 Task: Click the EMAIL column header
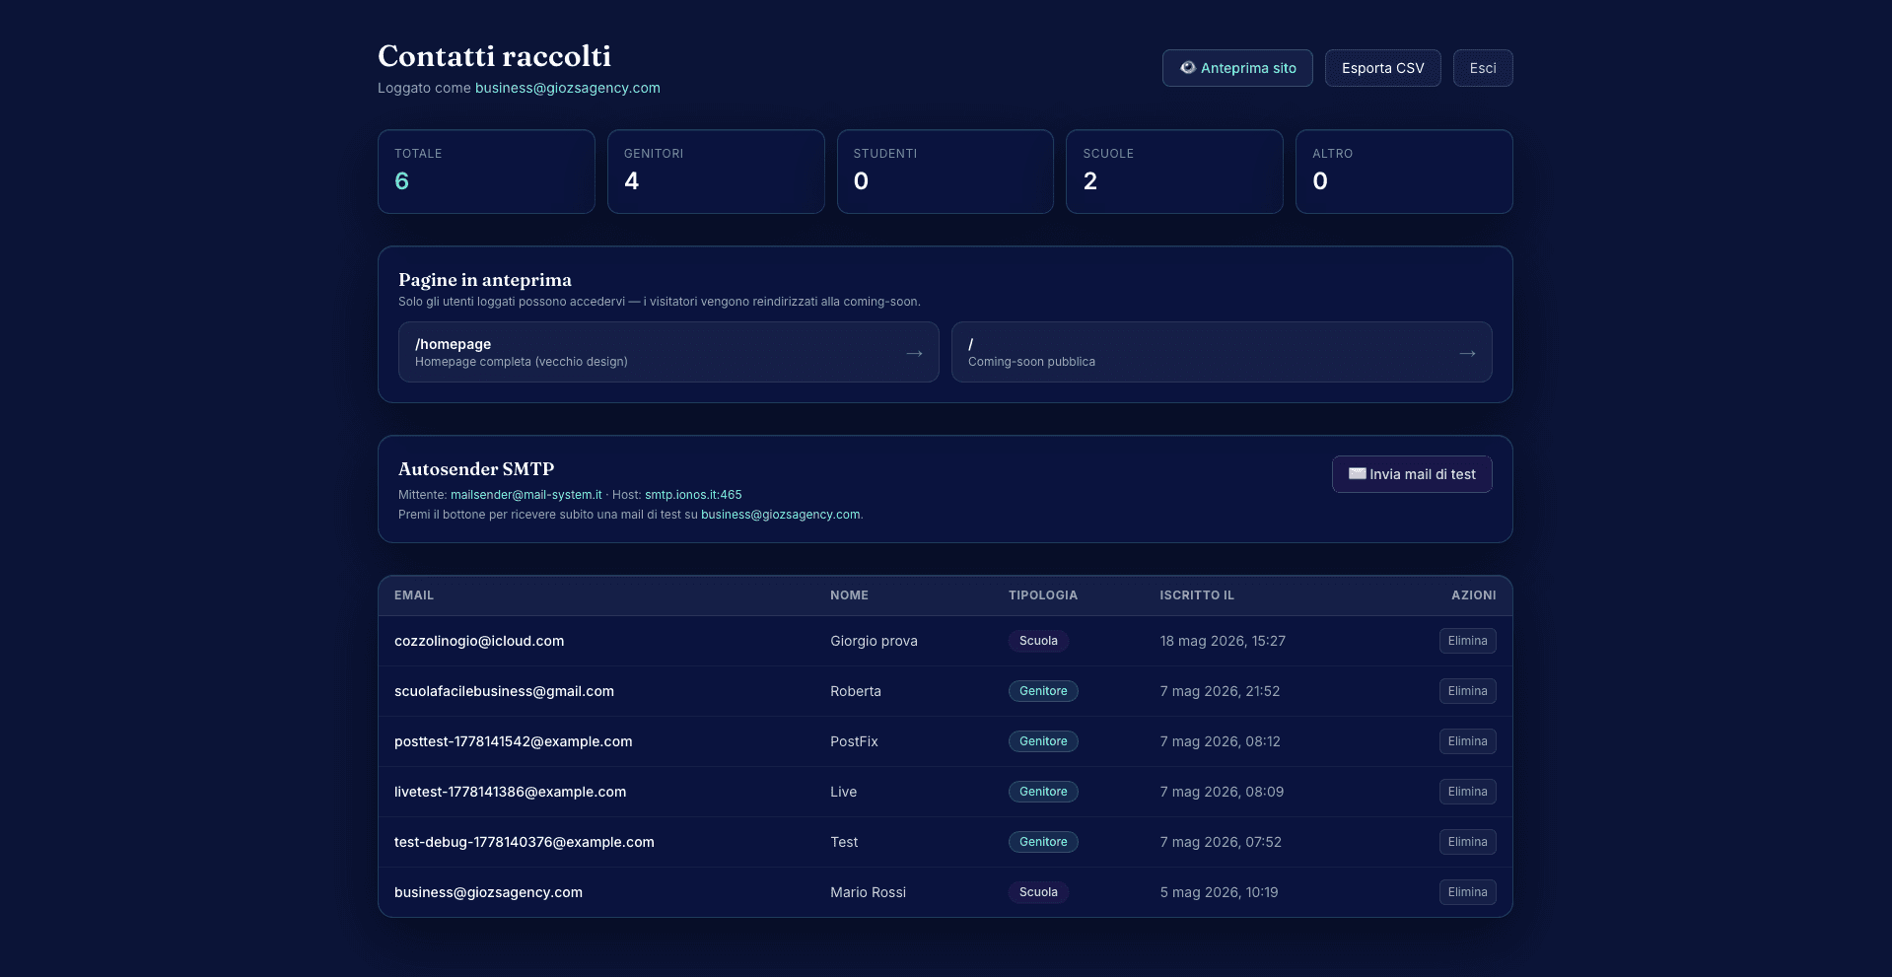click(x=414, y=595)
